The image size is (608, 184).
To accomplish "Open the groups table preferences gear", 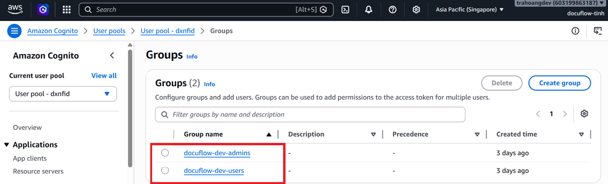I will 584,114.
